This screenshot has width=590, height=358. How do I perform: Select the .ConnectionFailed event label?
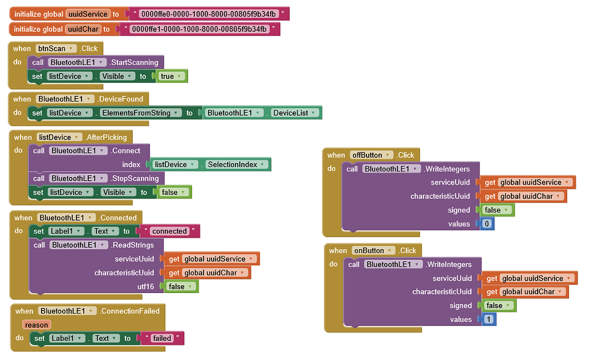click(x=129, y=311)
